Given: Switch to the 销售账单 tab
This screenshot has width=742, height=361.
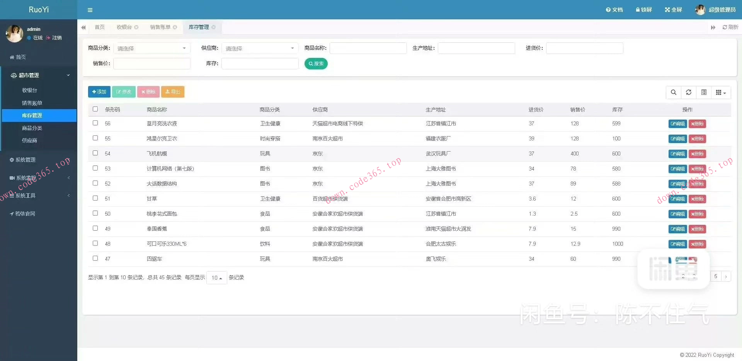Looking at the screenshot, I should pos(160,27).
